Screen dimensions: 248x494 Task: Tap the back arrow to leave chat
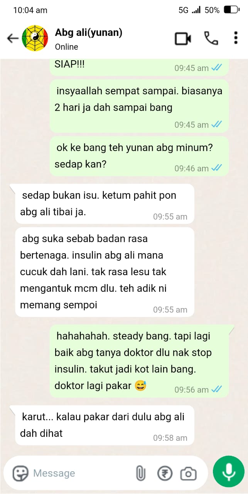pyautogui.click(x=13, y=38)
